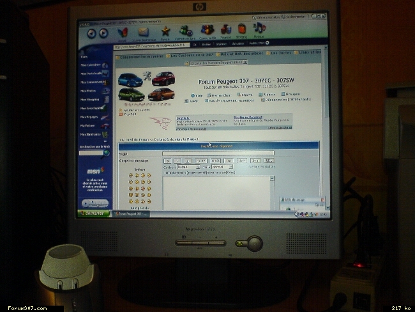Open Les Couleurs de la 307 link
The width and height of the screenshot is (415, 312).
pyautogui.click(x=189, y=56)
